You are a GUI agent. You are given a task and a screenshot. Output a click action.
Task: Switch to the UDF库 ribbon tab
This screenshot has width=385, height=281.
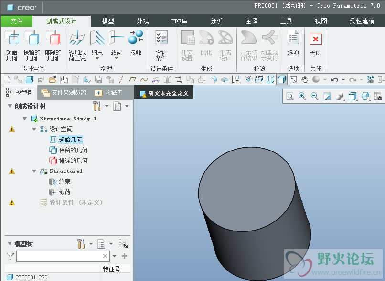(x=180, y=21)
